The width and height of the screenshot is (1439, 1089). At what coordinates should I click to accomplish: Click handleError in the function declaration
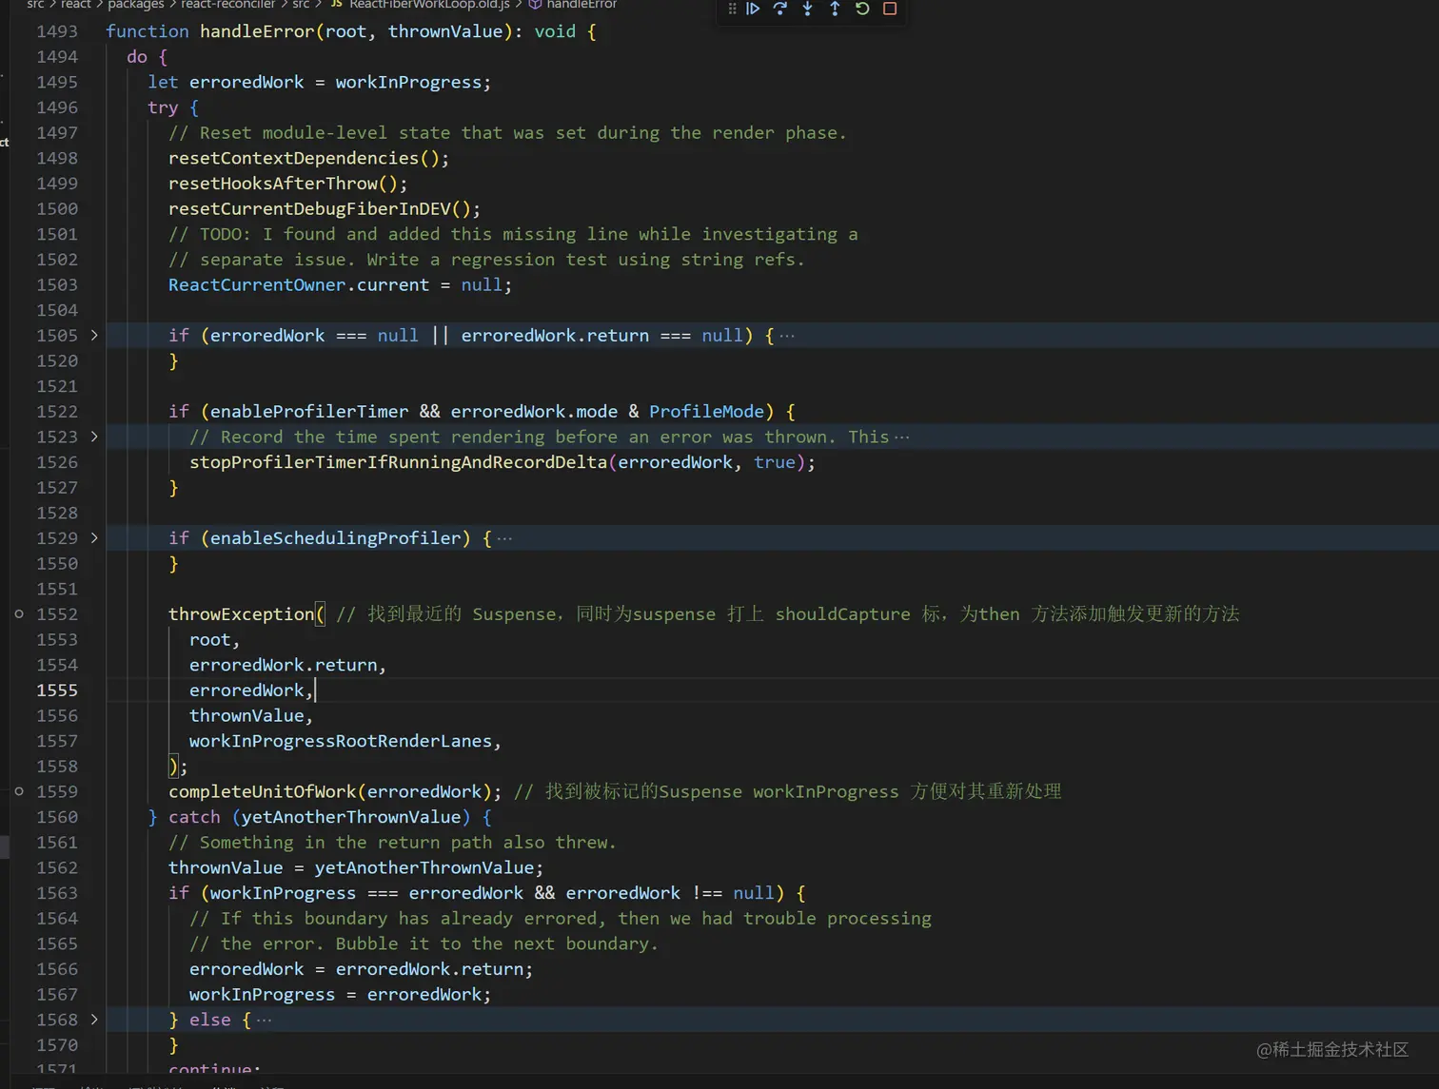[257, 31]
